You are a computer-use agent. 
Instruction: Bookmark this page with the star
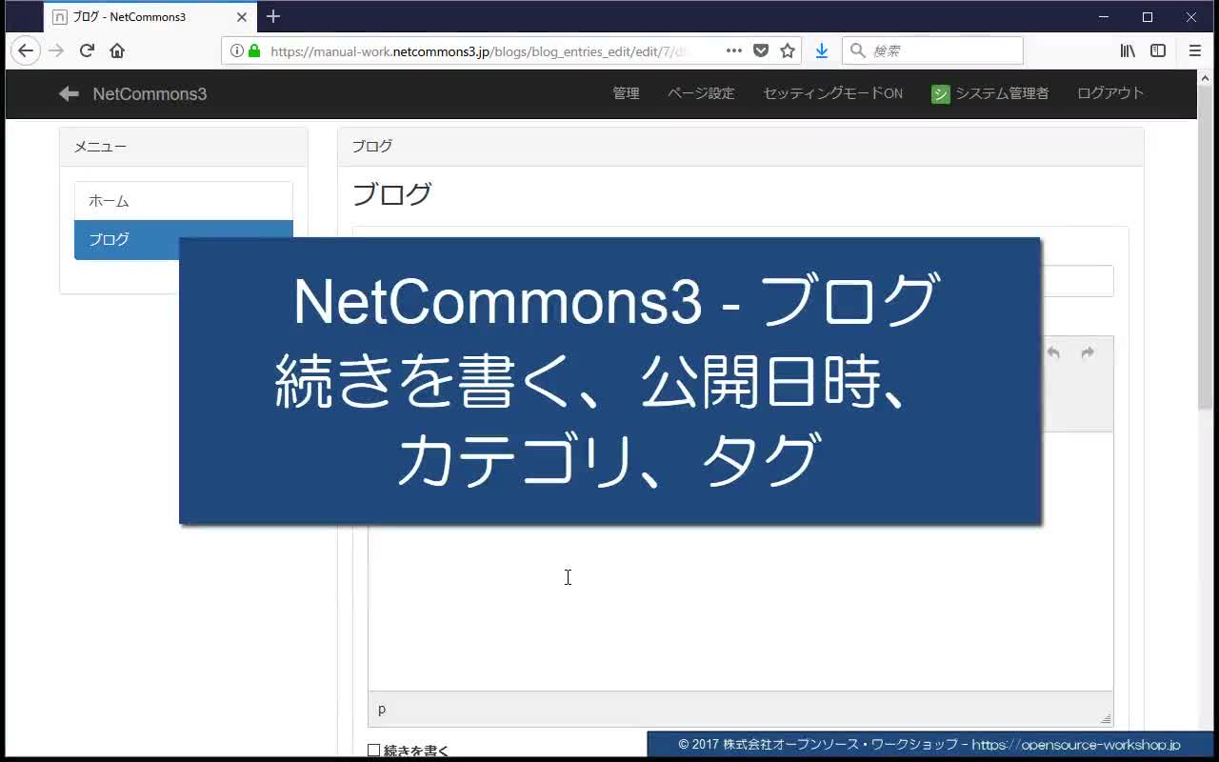[788, 50]
